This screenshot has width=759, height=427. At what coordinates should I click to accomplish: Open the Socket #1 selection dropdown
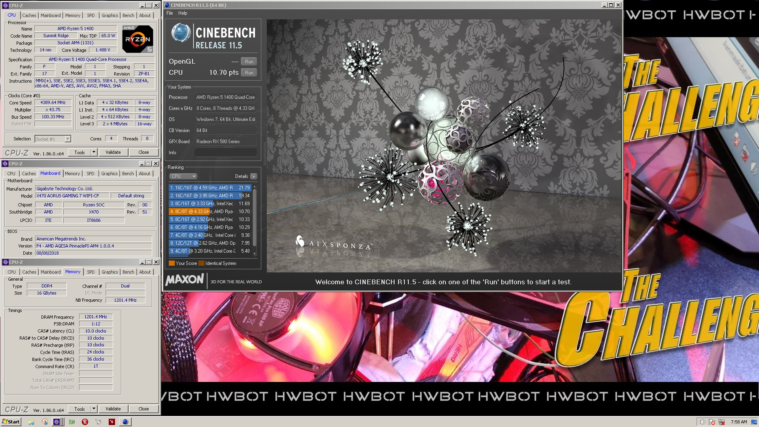pyautogui.click(x=53, y=139)
